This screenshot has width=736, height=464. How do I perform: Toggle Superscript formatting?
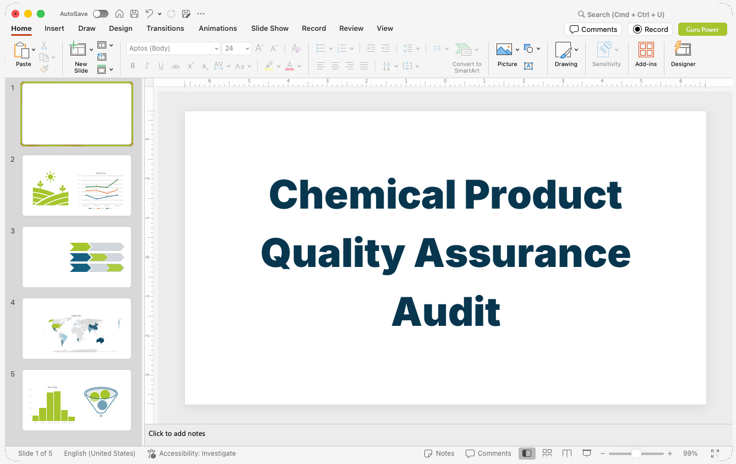pos(190,66)
